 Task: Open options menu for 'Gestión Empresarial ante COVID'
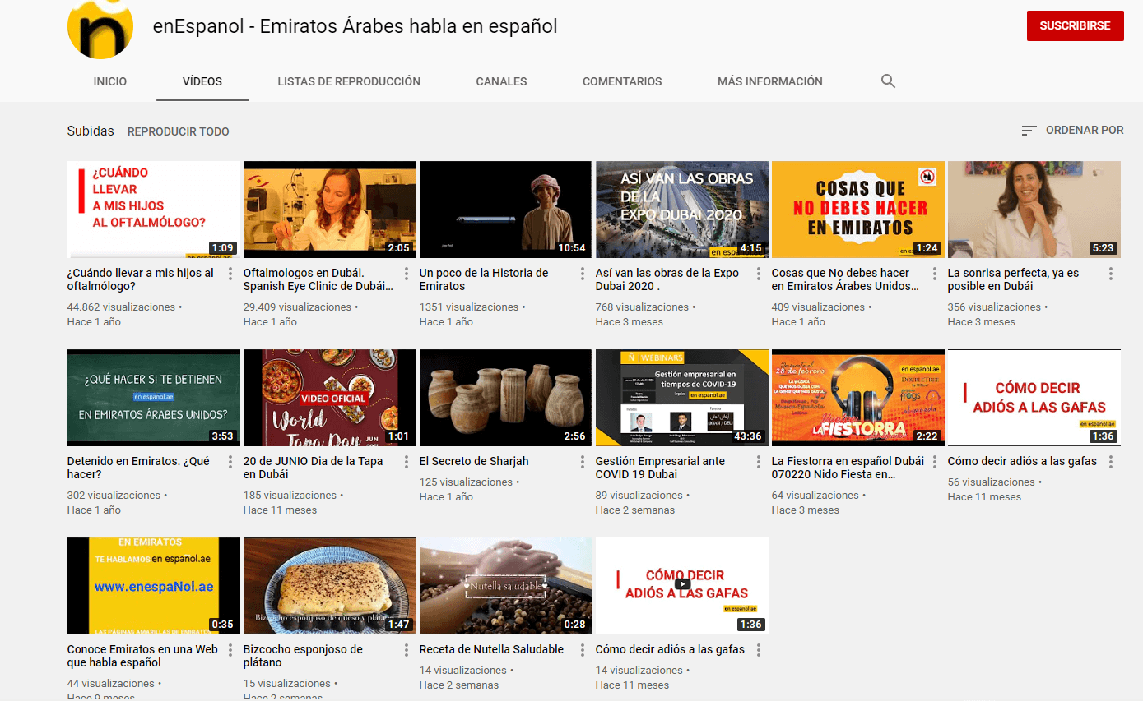[x=759, y=462]
